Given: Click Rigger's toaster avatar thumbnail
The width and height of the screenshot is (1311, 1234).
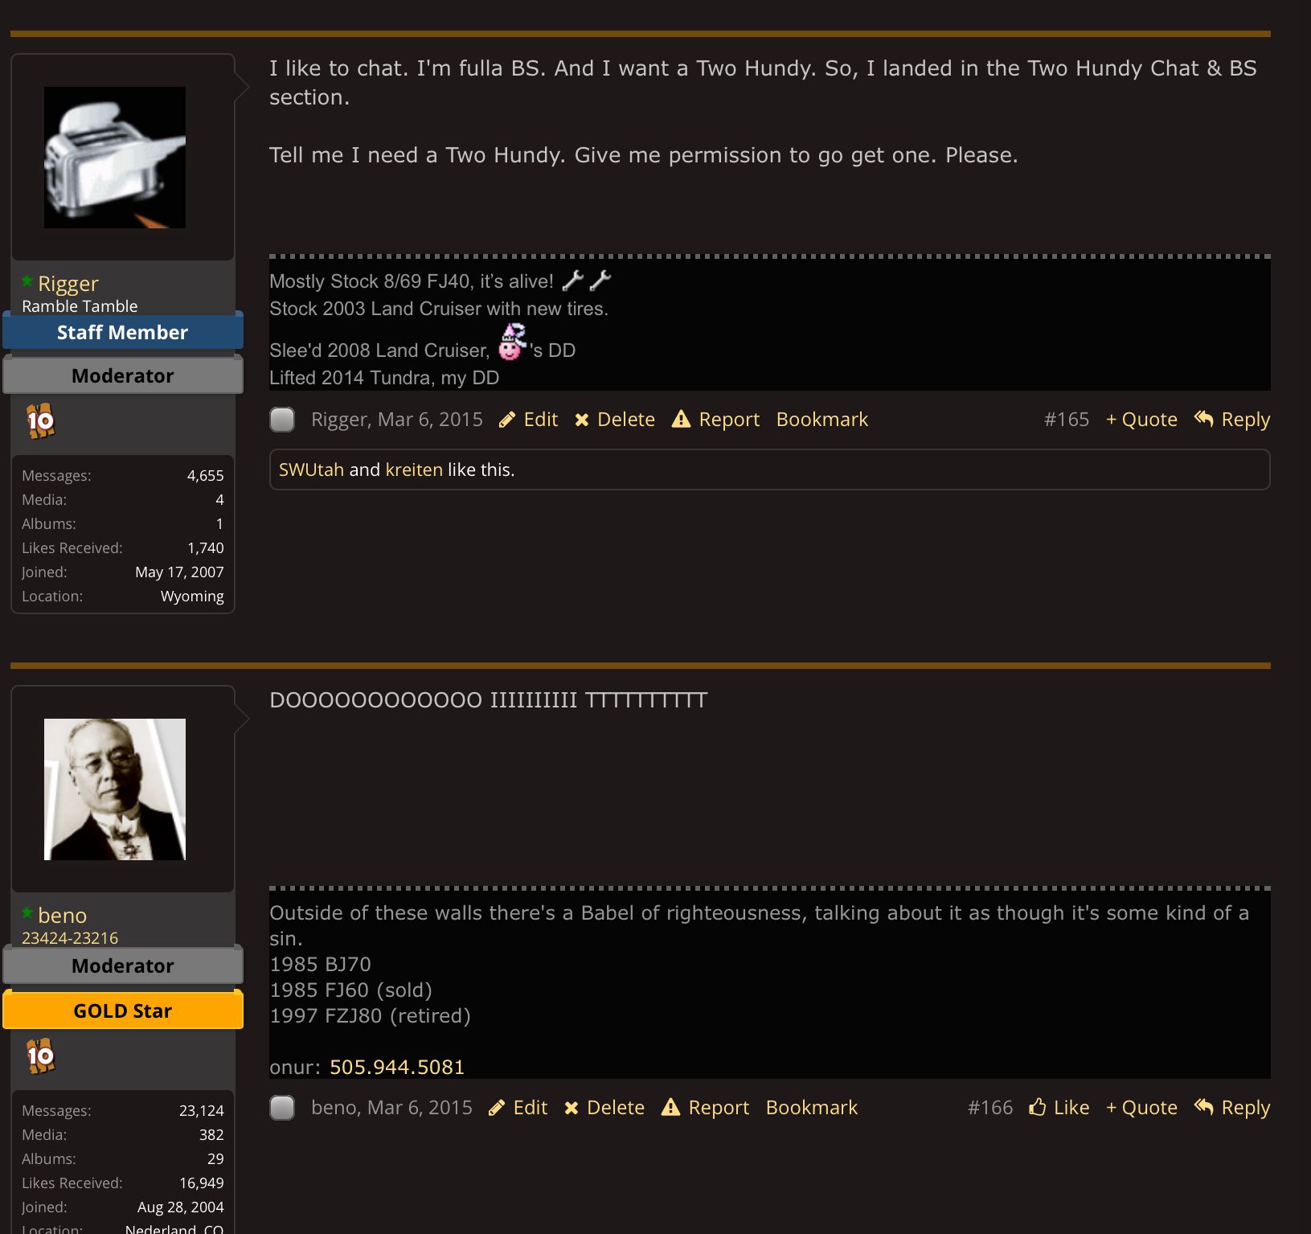Looking at the screenshot, I should [115, 158].
